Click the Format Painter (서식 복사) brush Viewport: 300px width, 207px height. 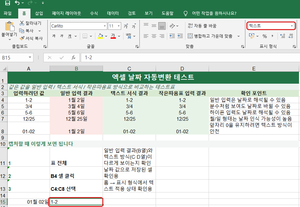click(x=22, y=38)
